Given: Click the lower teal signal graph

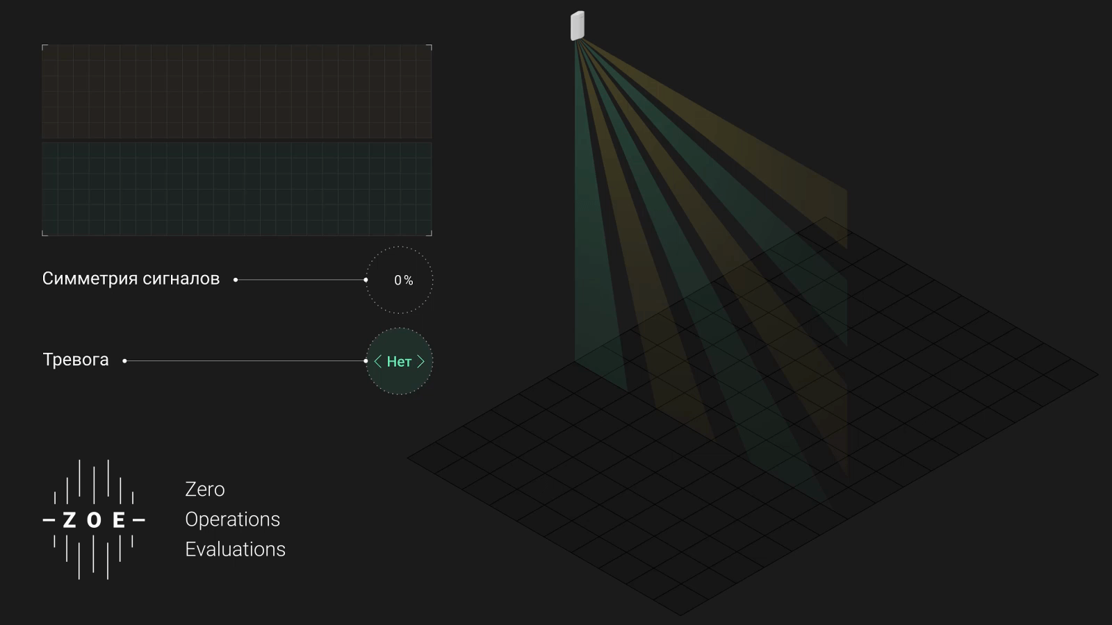Looking at the screenshot, I should point(236,189).
